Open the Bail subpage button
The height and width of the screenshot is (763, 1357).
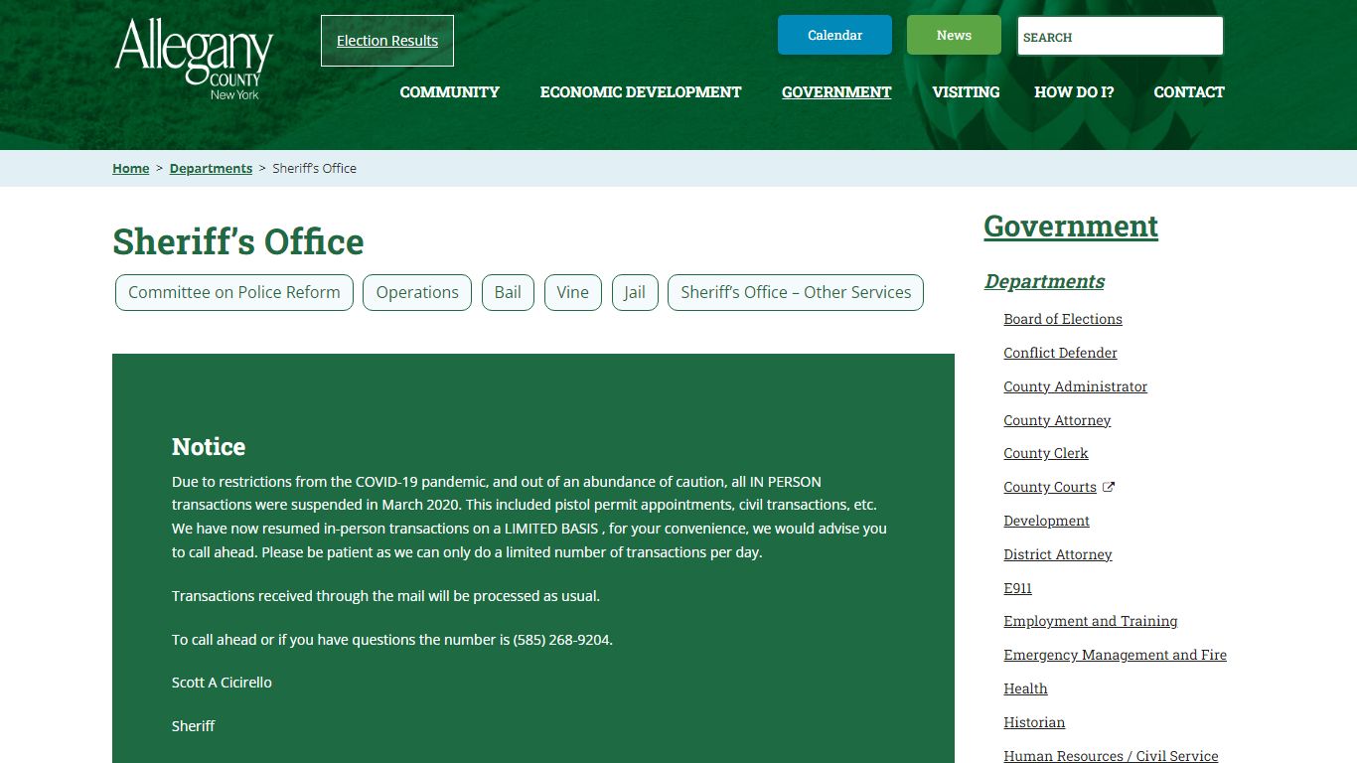[x=508, y=292]
